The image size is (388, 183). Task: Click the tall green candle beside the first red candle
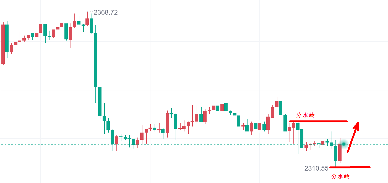click(x=7, y=38)
